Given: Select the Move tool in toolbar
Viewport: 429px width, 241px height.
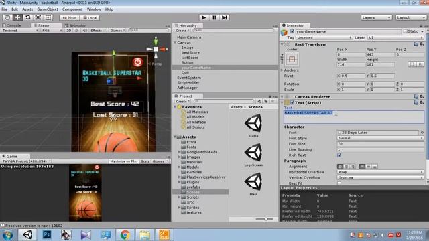Looking at the screenshot, I should click(18, 17).
